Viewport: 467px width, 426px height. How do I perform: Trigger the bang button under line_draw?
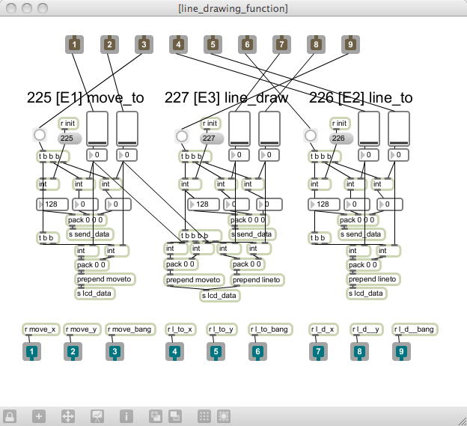coord(182,136)
